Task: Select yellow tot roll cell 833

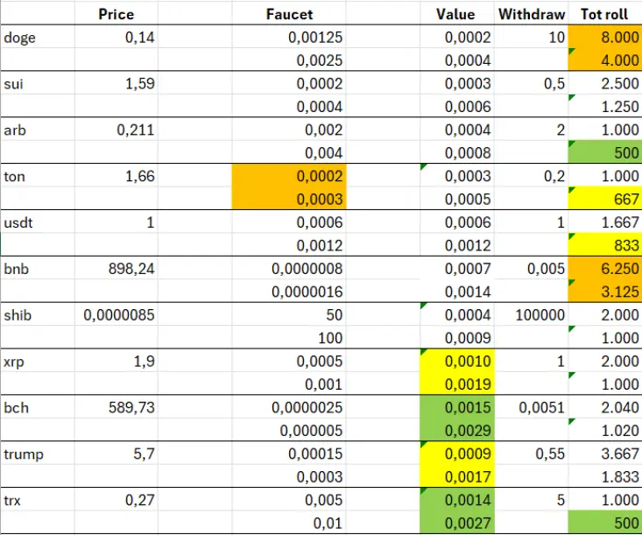Action: click(605, 245)
